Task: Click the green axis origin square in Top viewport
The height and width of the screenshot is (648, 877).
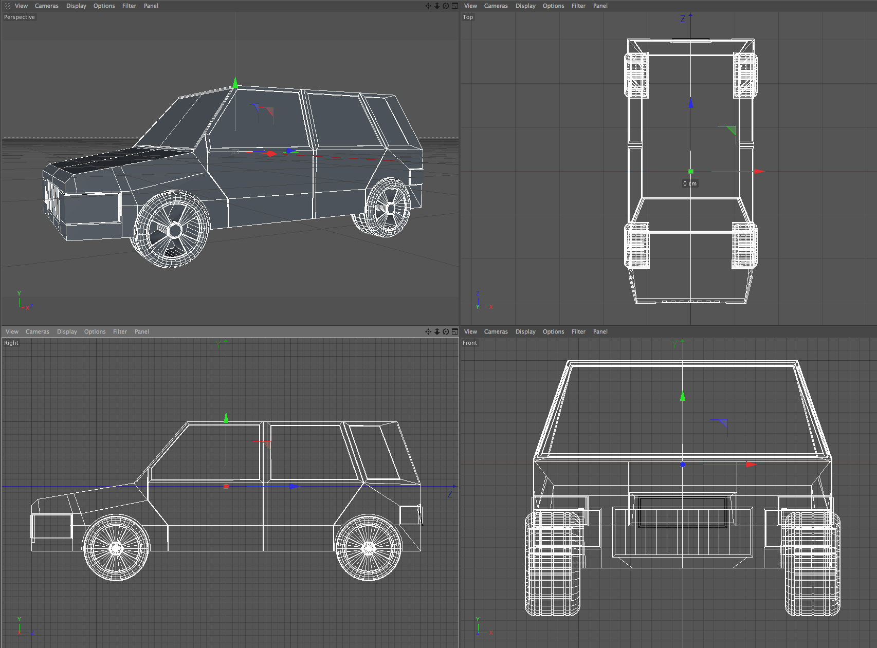Action: (x=690, y=171)
